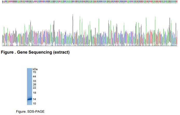Click the 70 kDa marker label

click(34, 72)
